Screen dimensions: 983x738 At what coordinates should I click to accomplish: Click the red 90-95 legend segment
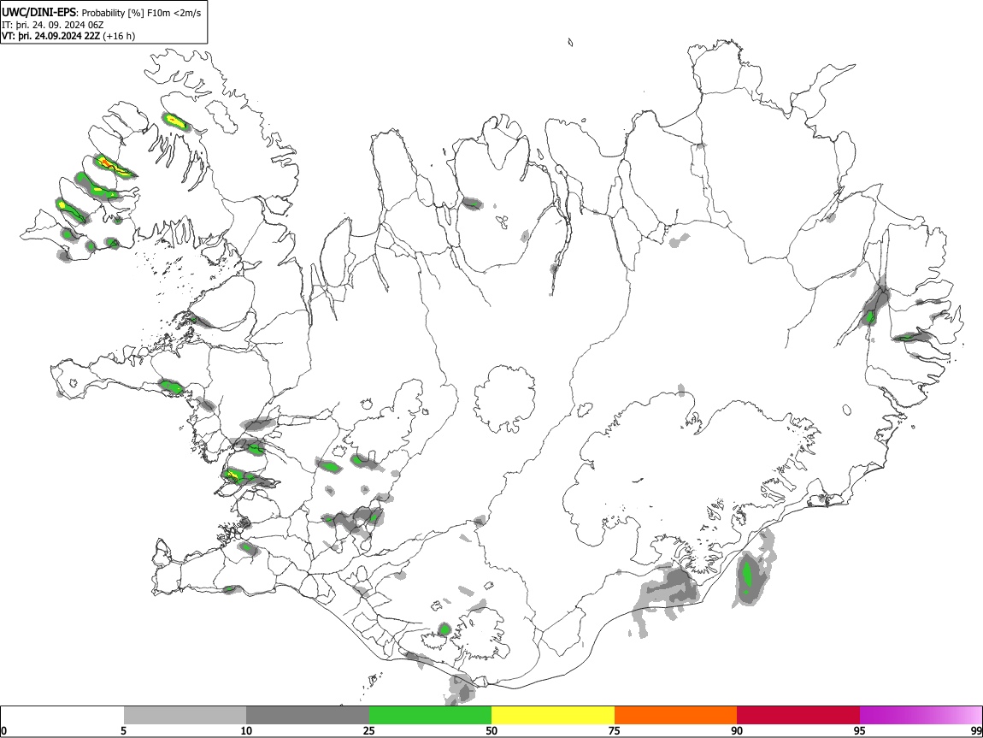[x=798, y=715]
